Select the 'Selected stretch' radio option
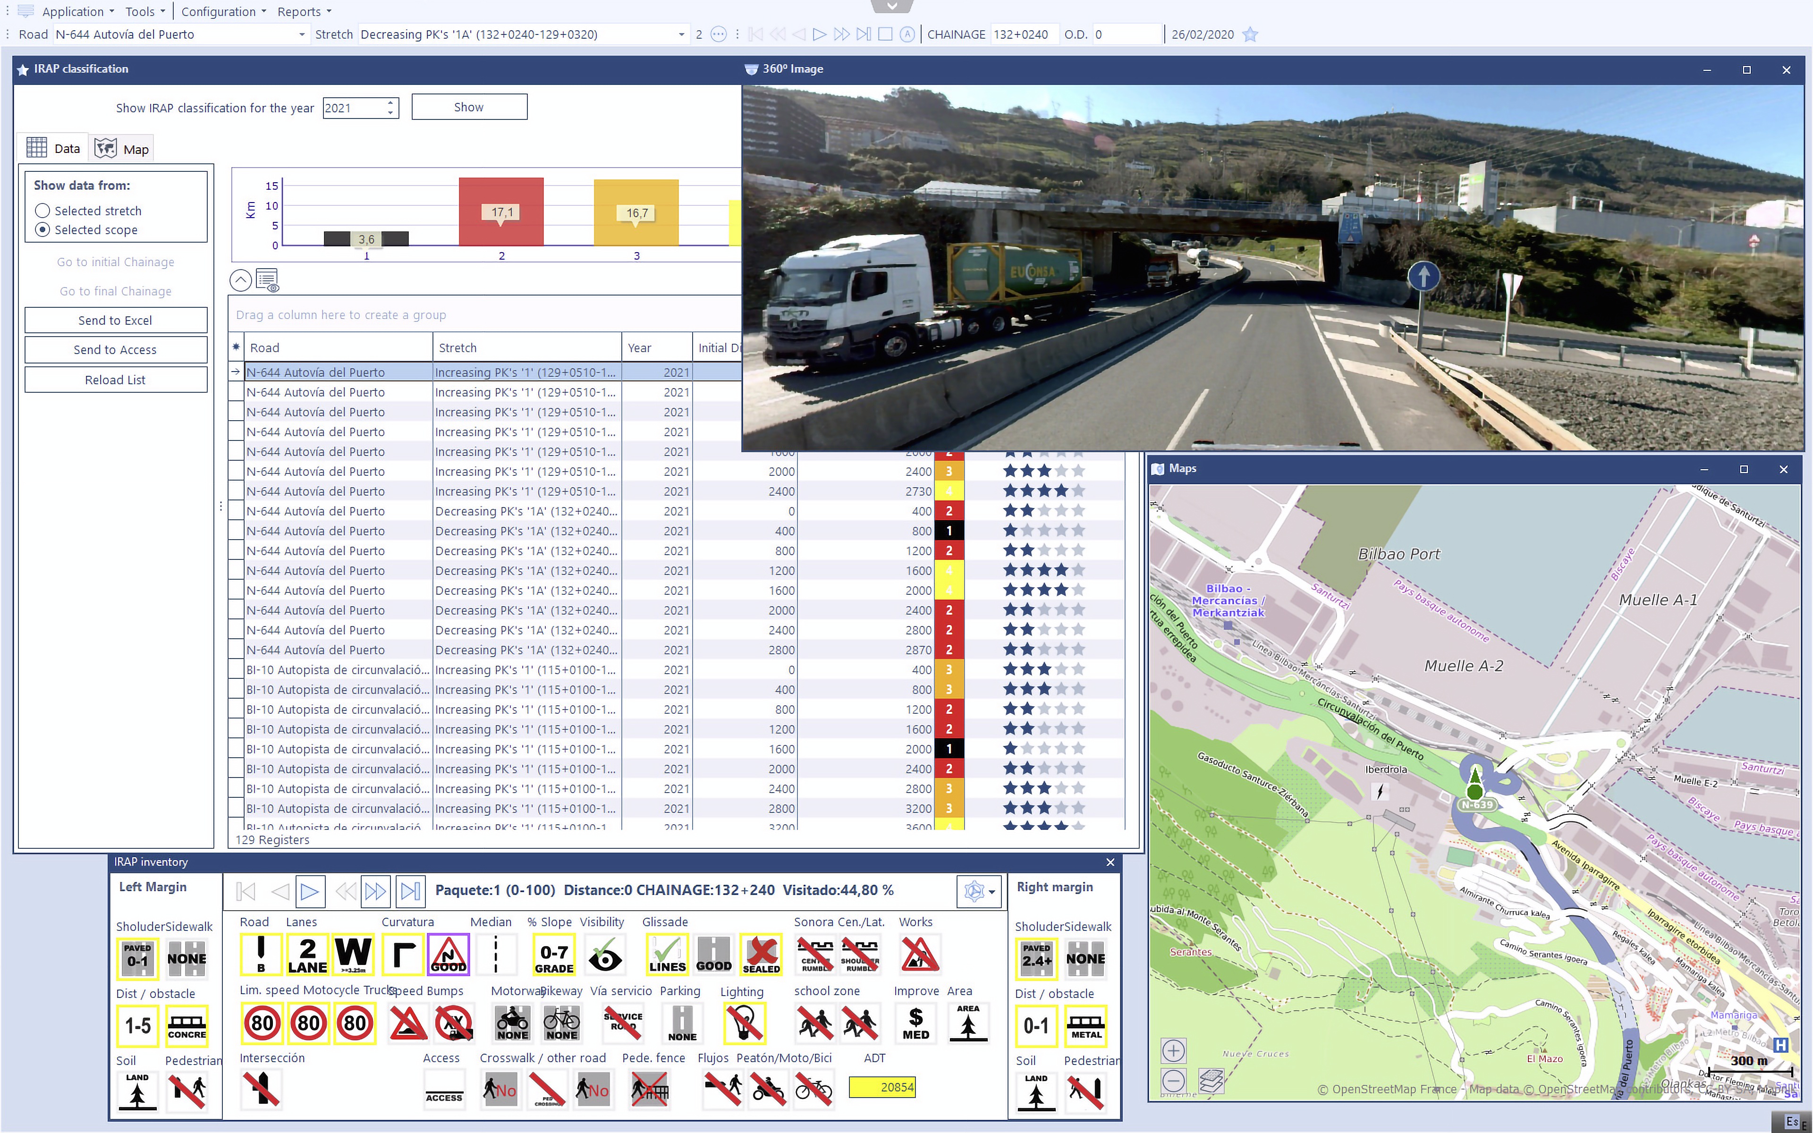This screenshot has width=1813, height=1133. [x=42, y=211]
